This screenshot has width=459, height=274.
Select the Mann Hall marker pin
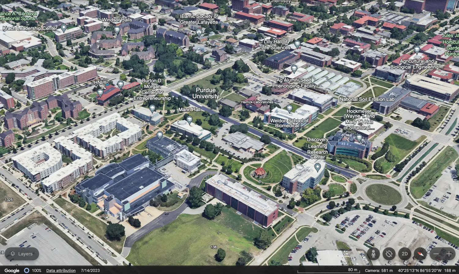tap(189, 120)
